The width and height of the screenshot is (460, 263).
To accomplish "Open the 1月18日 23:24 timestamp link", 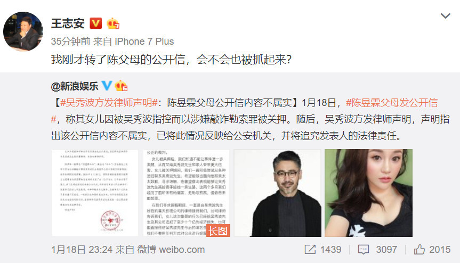I will tap(82, 250).
